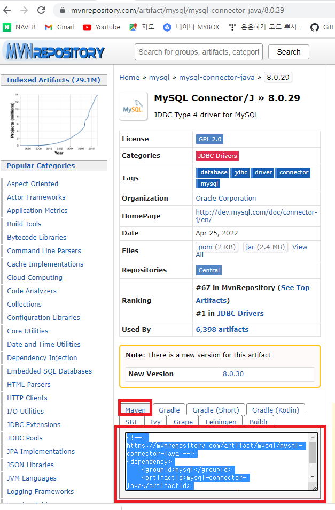
Task: Click the mysql tag
Action: [208, 184]
